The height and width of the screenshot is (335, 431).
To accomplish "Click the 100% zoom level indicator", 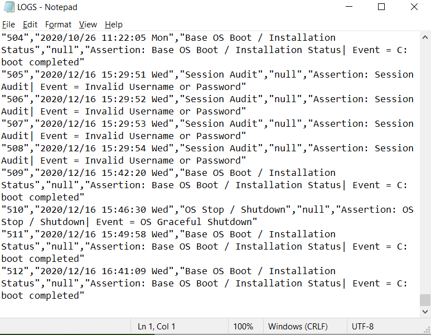I will (243, 327).
